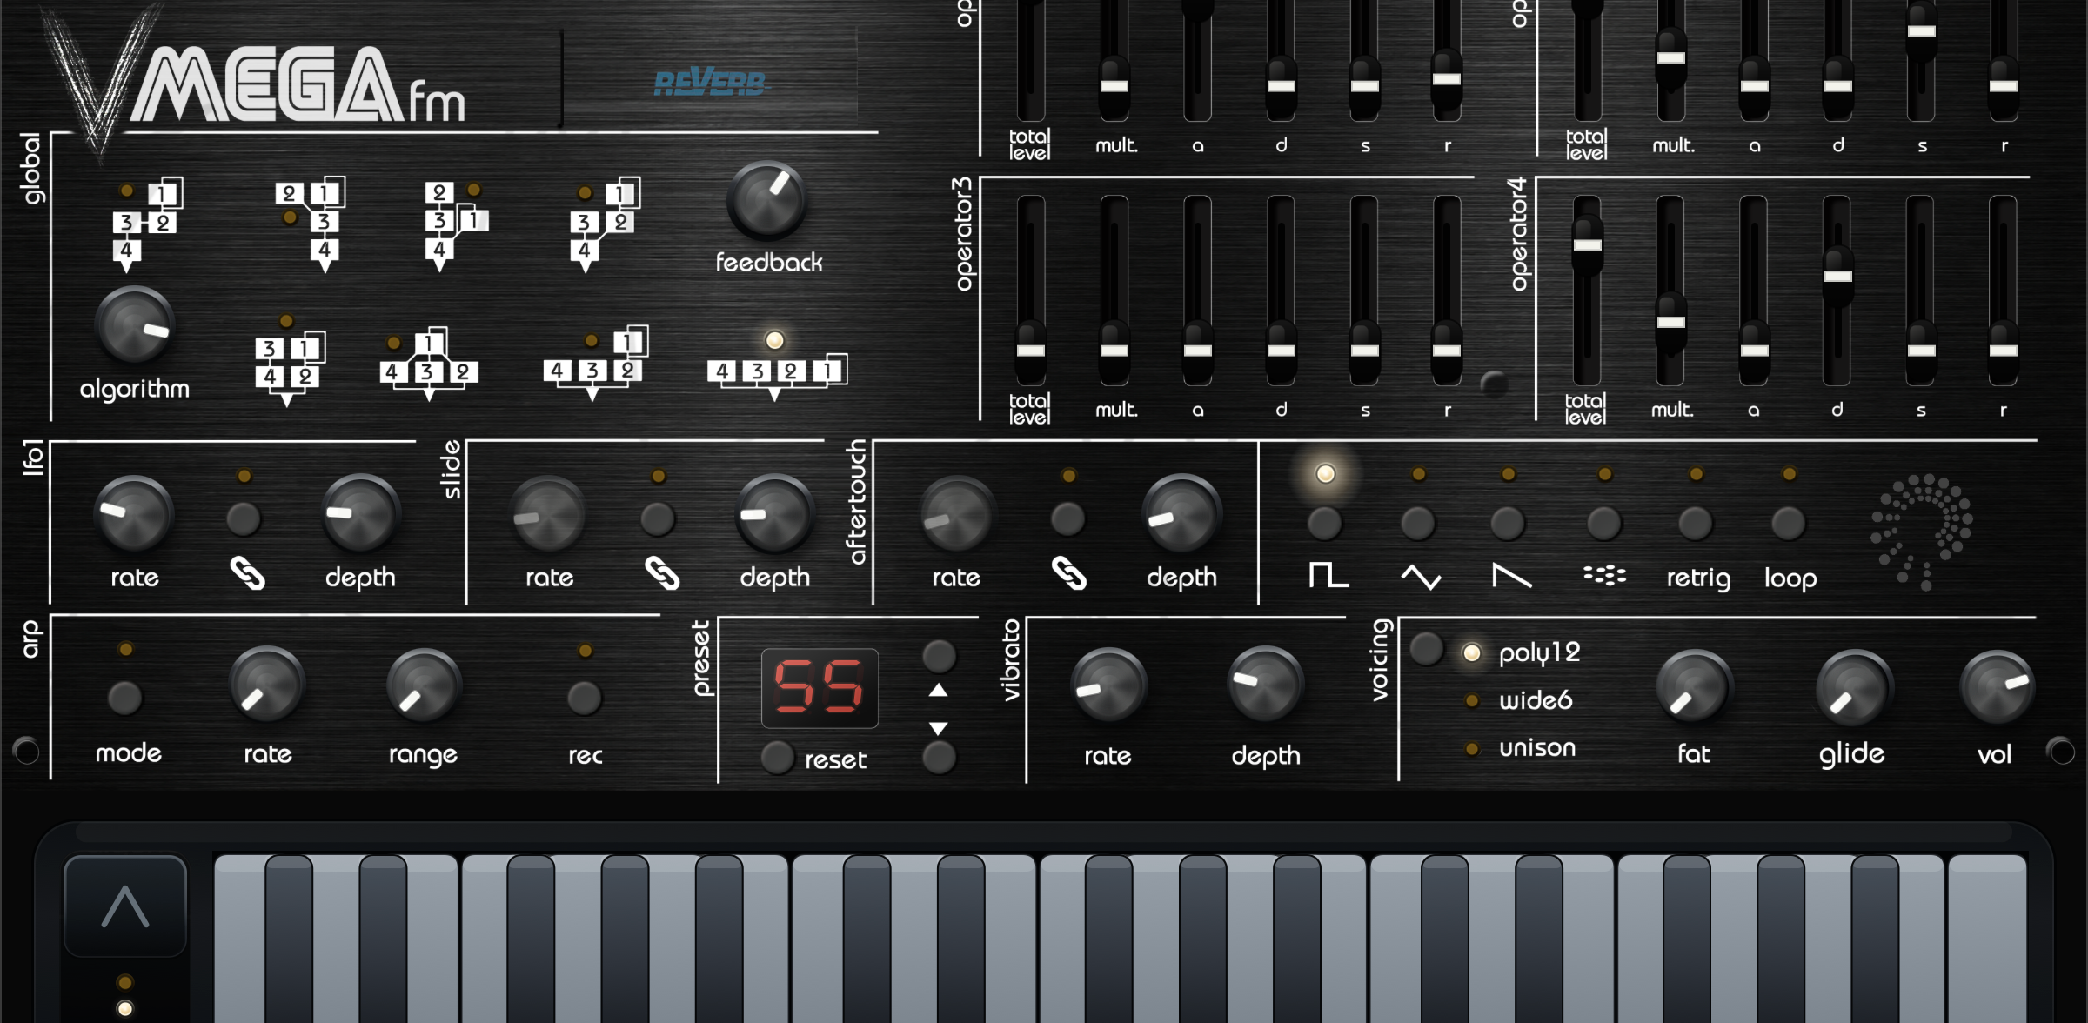The width and height of the screenshot is (2088, 1023).
Task: Click the operator4 mult. slider handle
Action: pos(1671,322)
